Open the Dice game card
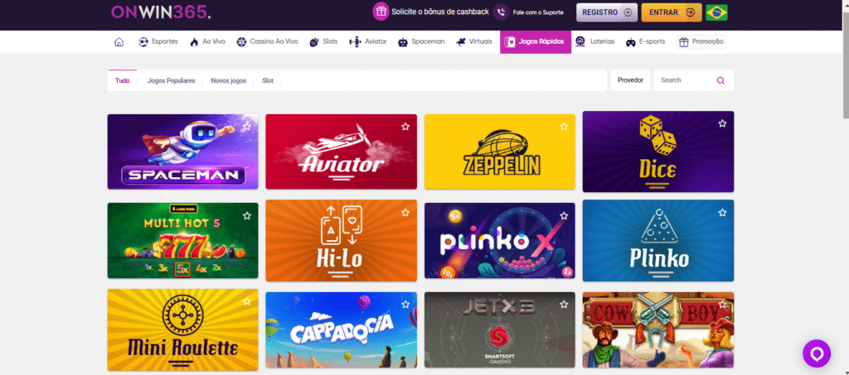Screen dimensions: 849x375 pyautogui.click(x=657, y=151)
